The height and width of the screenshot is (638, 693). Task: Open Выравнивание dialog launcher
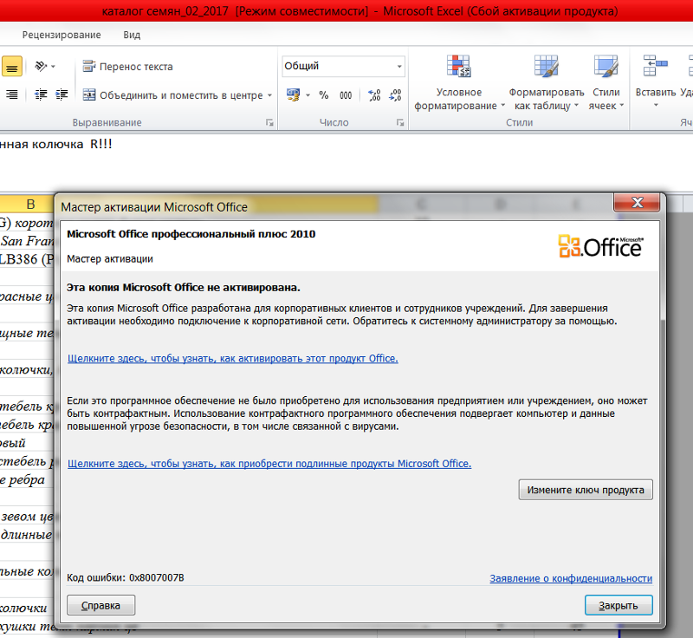pyautogui.click(x=269, y=122)
